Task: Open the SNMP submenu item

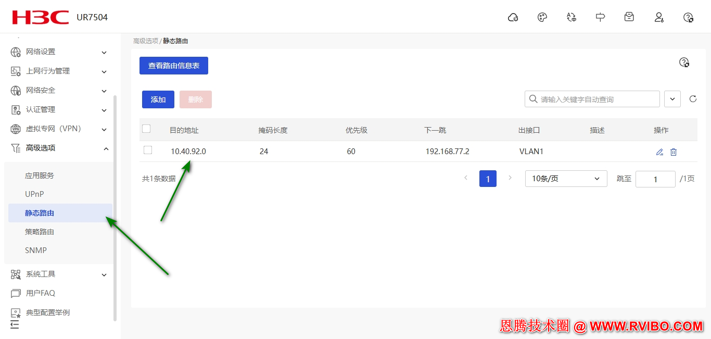Action: click(x=36, y=250)
